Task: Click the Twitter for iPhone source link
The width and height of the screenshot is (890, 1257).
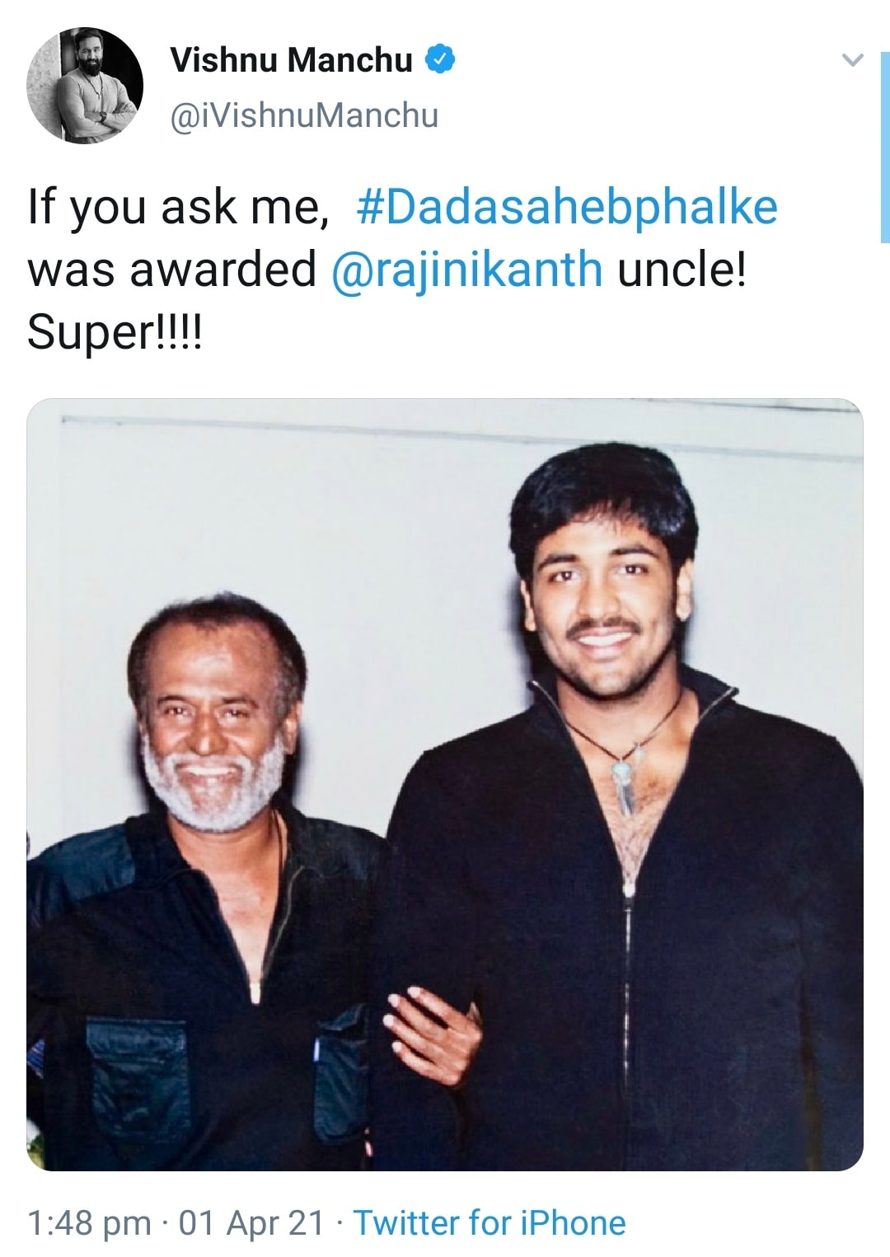Action: 489,1222
